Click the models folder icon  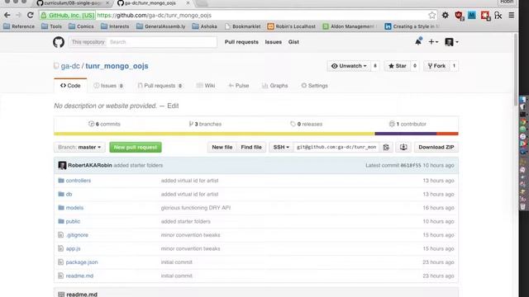pos(61,208)
